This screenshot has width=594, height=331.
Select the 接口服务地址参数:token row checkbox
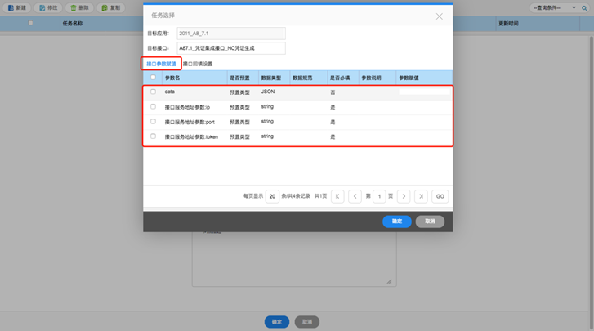(x=153, y=136)
